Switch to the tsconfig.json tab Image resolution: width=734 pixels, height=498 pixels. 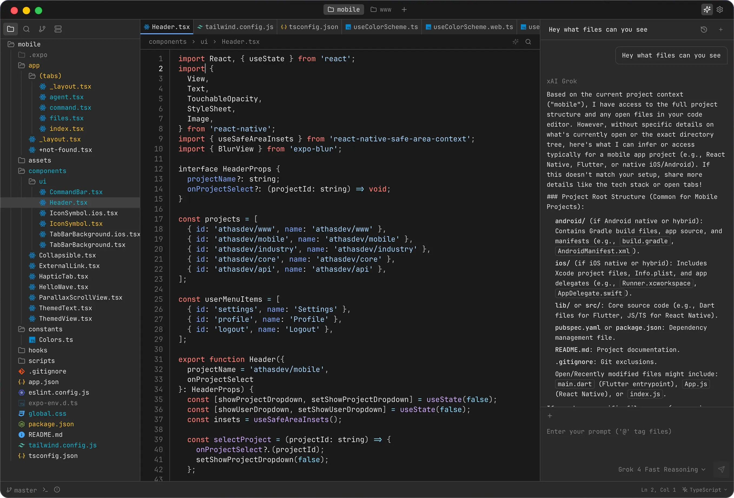[309, 27]
